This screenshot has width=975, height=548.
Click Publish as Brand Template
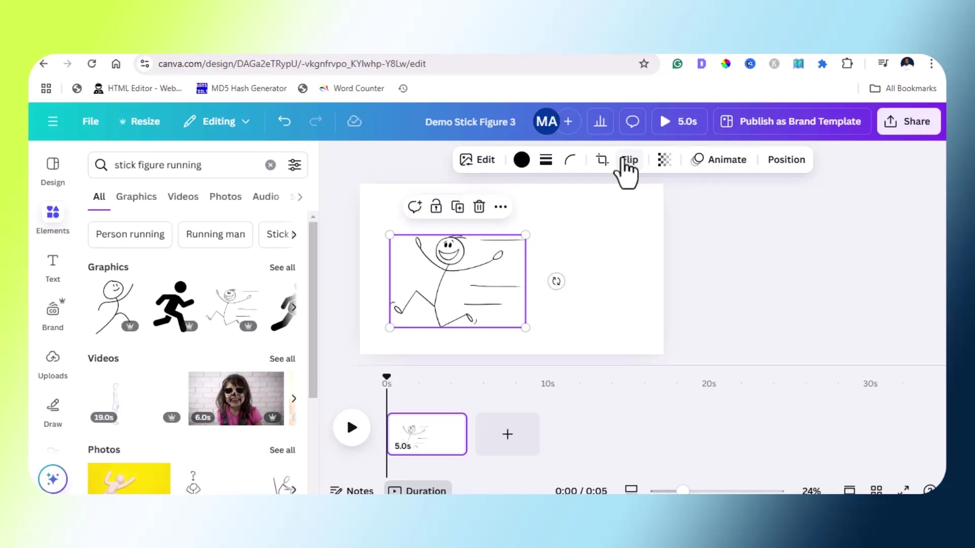point(792,121)
